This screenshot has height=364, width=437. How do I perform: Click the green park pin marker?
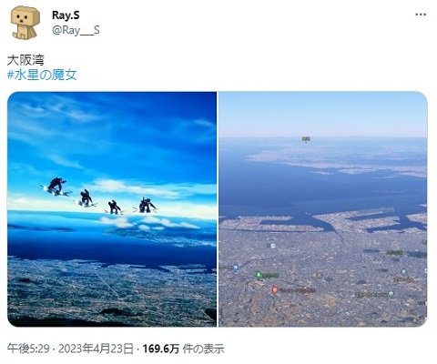click(259, 275)
